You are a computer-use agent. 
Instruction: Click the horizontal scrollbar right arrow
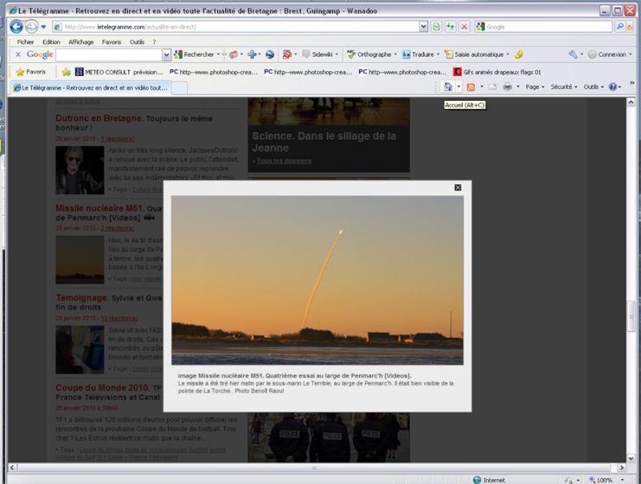(622, 468)
